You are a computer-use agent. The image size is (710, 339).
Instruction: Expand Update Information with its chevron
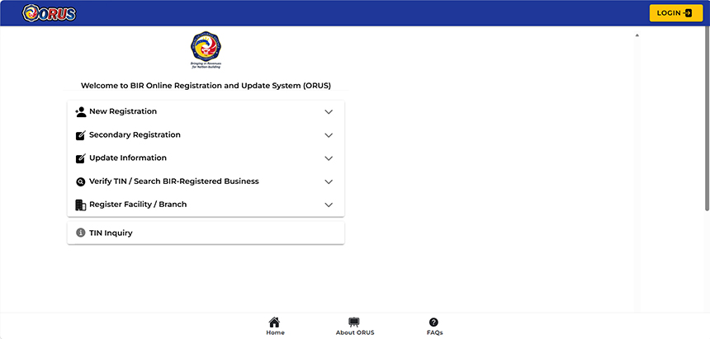point(329,158)
